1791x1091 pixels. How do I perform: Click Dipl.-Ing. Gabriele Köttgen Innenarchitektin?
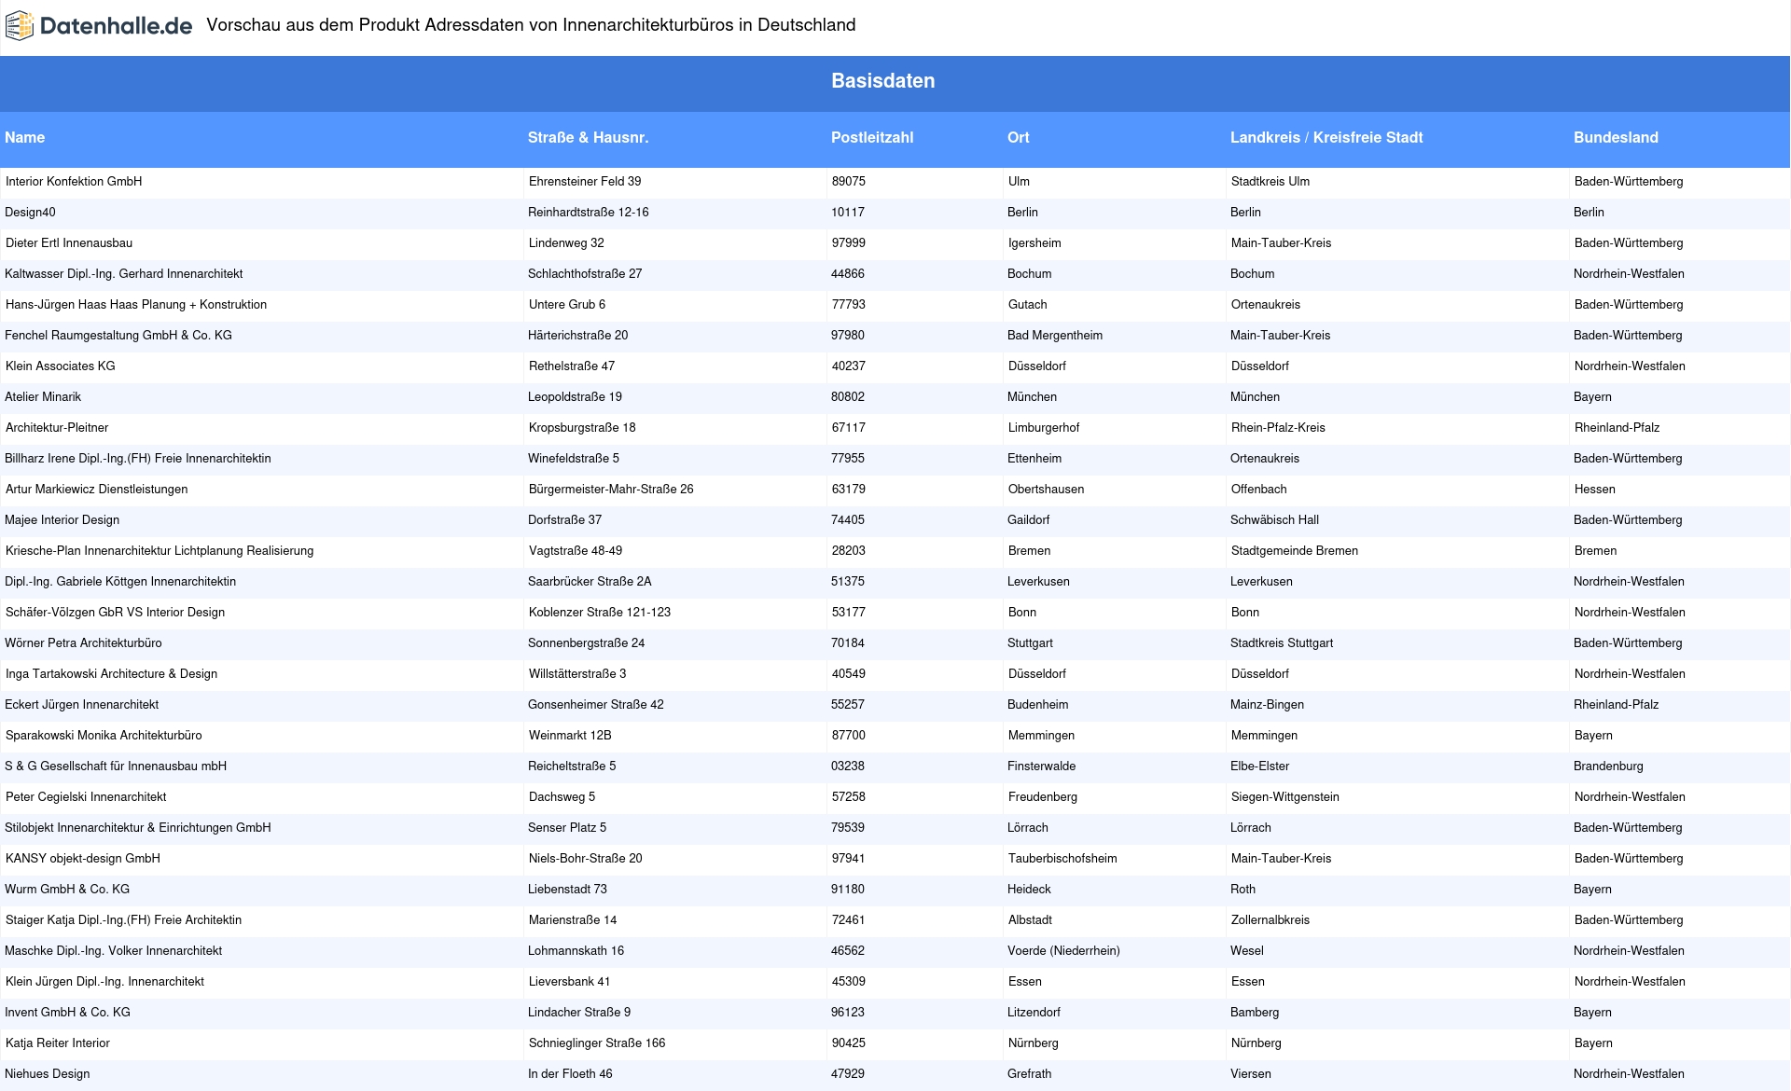pos(120,582)
